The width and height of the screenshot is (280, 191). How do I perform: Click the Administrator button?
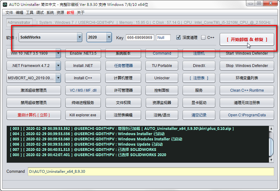coord(19,23)
